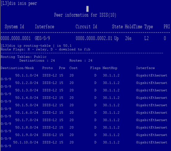The height and width of the screenshot is (151, 171).
Task: Click circuit ID 0000.0000.0002.01
Action: [94, 38]
